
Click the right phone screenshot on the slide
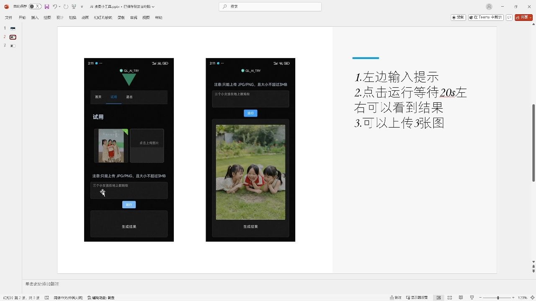tap(250, 150)
